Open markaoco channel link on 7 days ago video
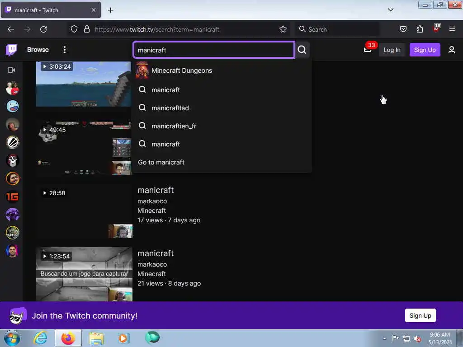The width and height of the screenshot is (463, 347). pyautogui.click(x=152, y=201)
